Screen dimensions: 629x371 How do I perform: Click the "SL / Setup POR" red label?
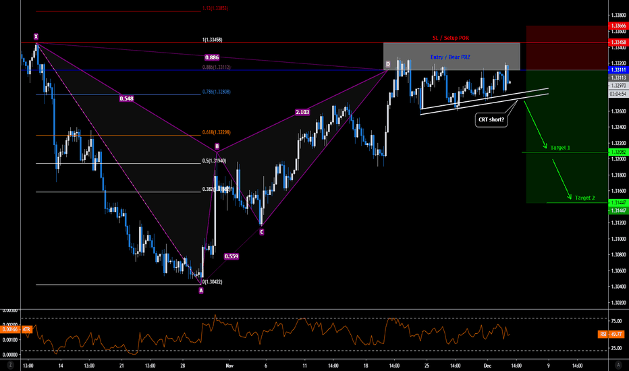[x=451, y=38]
